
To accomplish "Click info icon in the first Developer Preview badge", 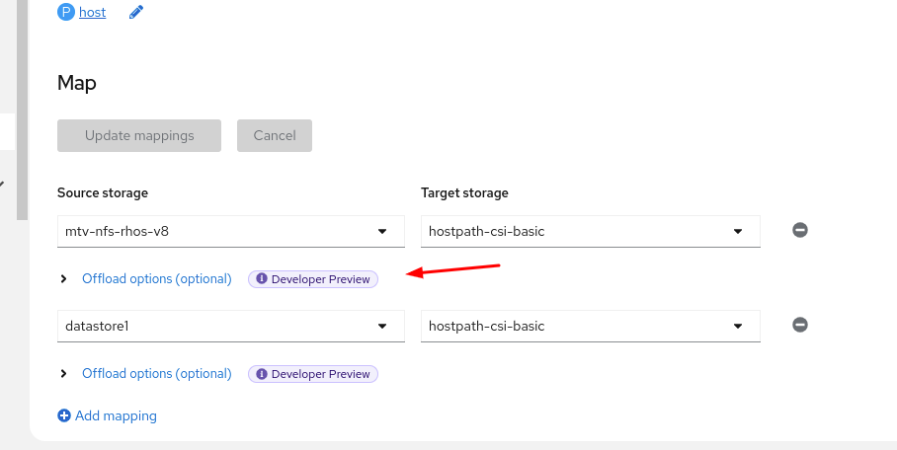I will click(x=262, y=279).
